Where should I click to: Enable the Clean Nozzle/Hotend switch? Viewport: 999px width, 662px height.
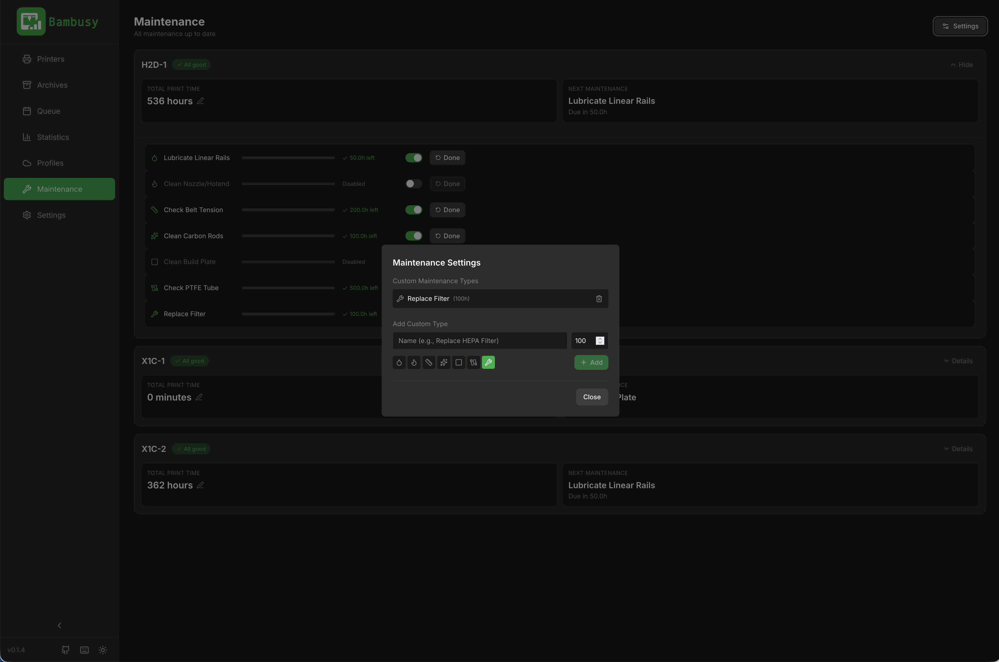click(x=414, y=184)
